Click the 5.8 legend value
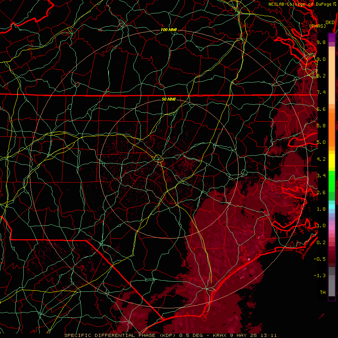 coord(321,126)
